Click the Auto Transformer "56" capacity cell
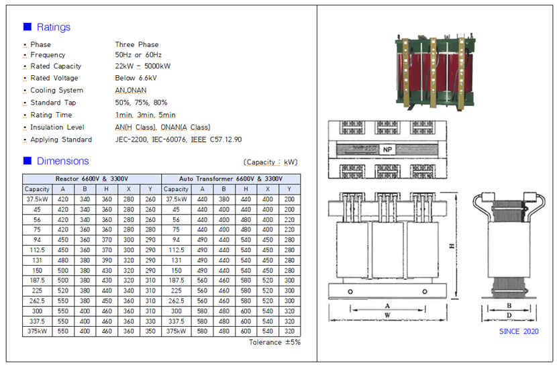Screen dimensions: 557x369 [176, 220]
